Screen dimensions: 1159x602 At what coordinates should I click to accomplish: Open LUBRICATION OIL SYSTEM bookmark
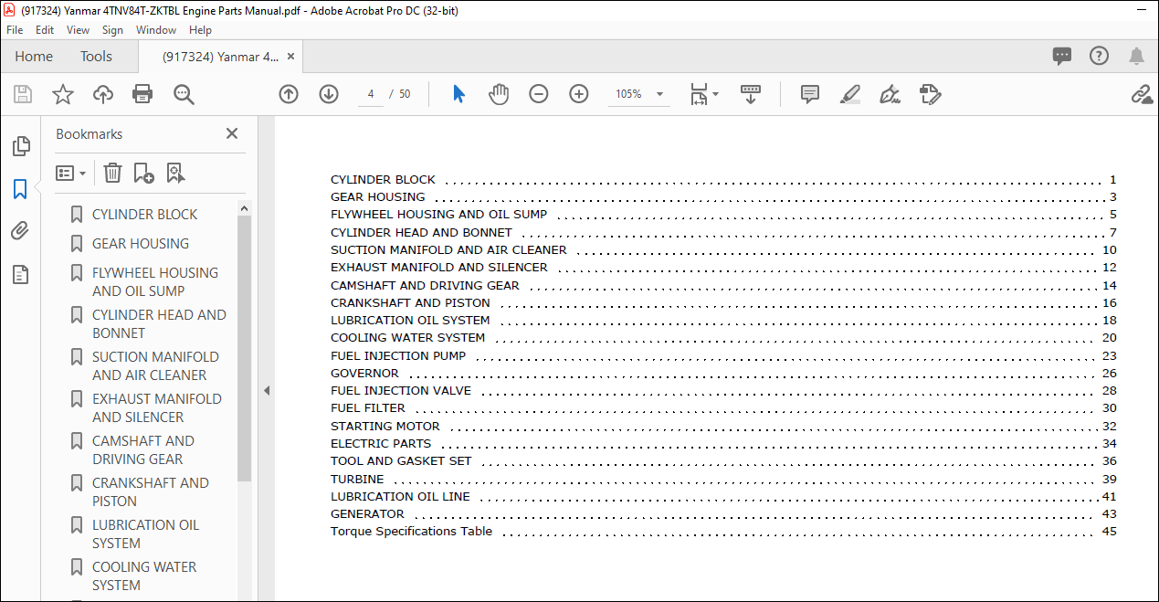(145, 533)
